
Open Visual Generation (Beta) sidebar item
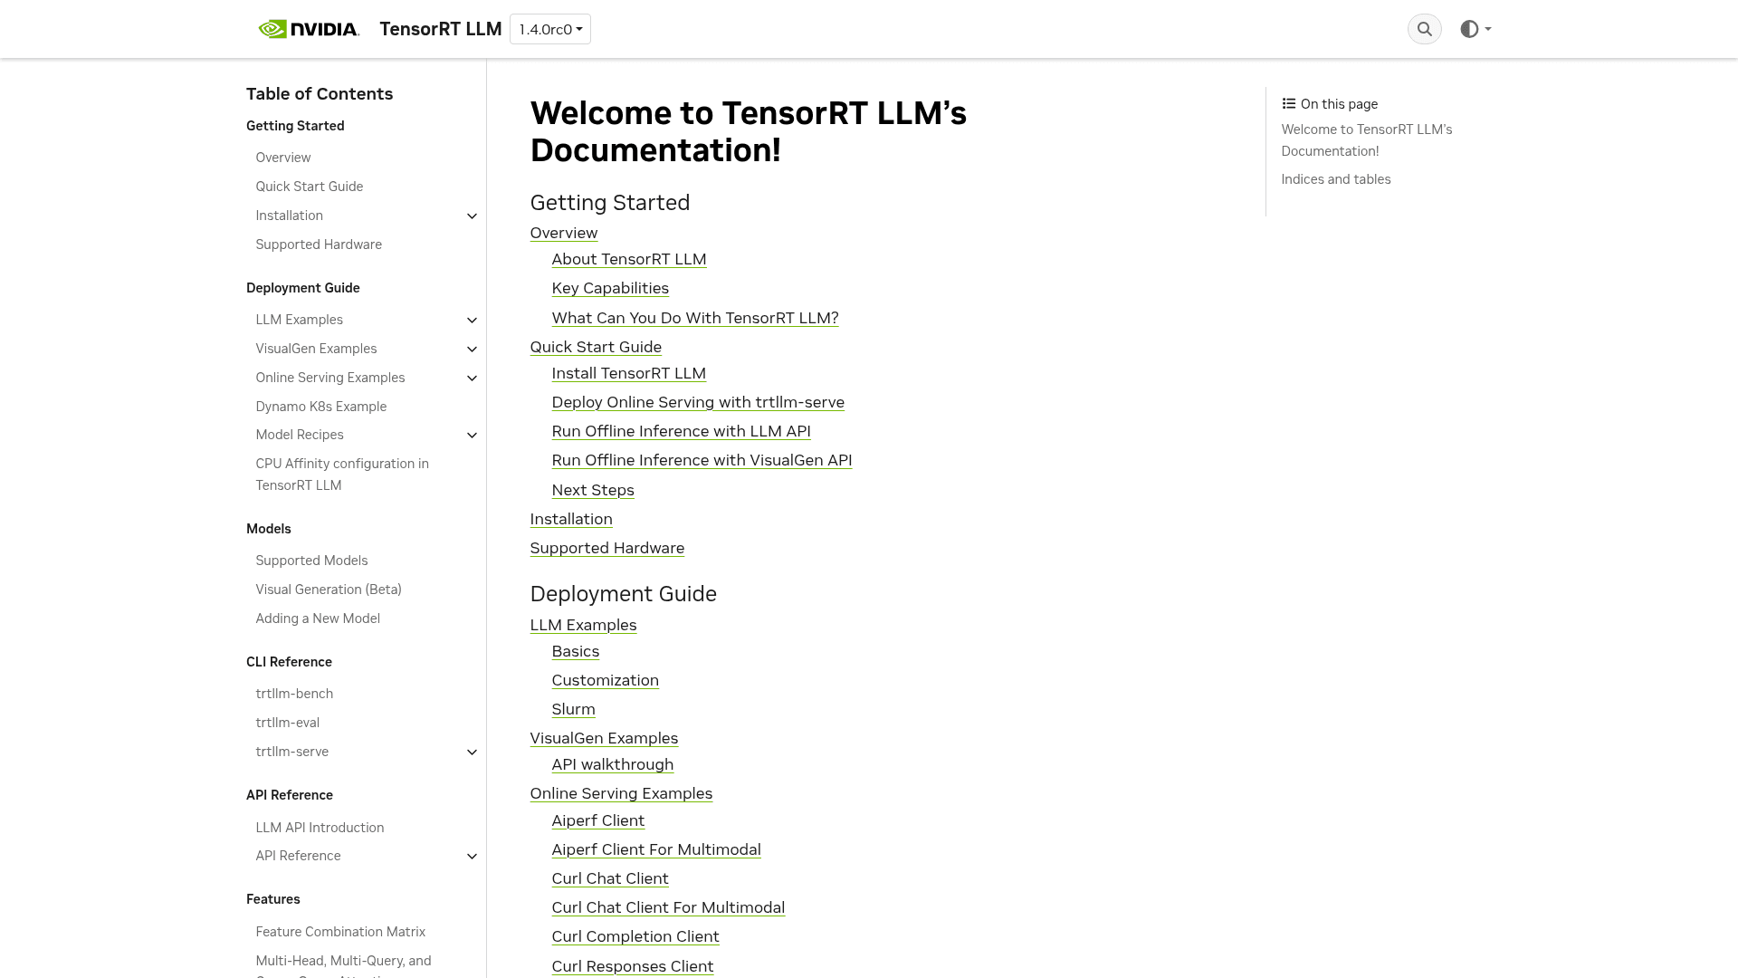point(328,590)
